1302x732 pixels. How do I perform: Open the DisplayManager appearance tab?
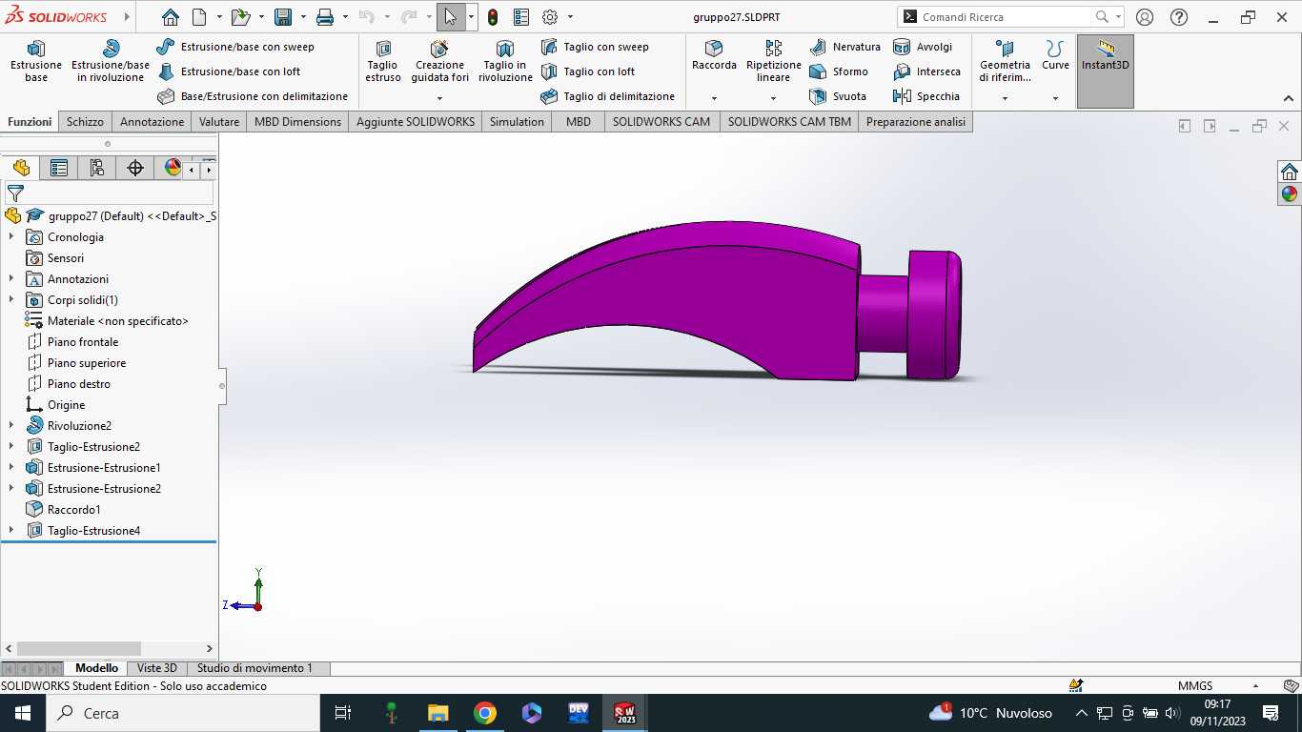(x=173, y=168)
